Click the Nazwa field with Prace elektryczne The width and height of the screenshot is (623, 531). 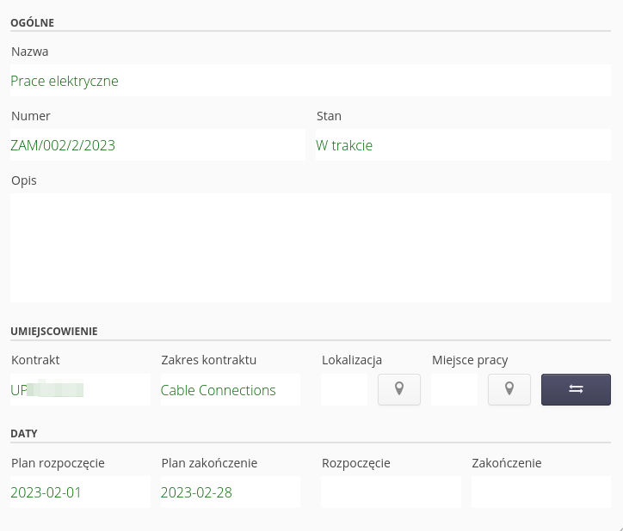pyautogui.click(x=310, y=82)
